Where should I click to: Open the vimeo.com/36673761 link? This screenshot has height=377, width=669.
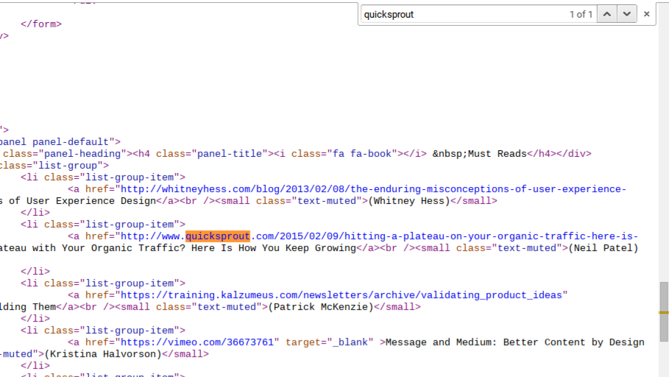click(197, 342)
